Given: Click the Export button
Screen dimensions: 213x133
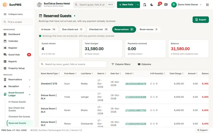Looking at the screenshot, I should [201, 20].
